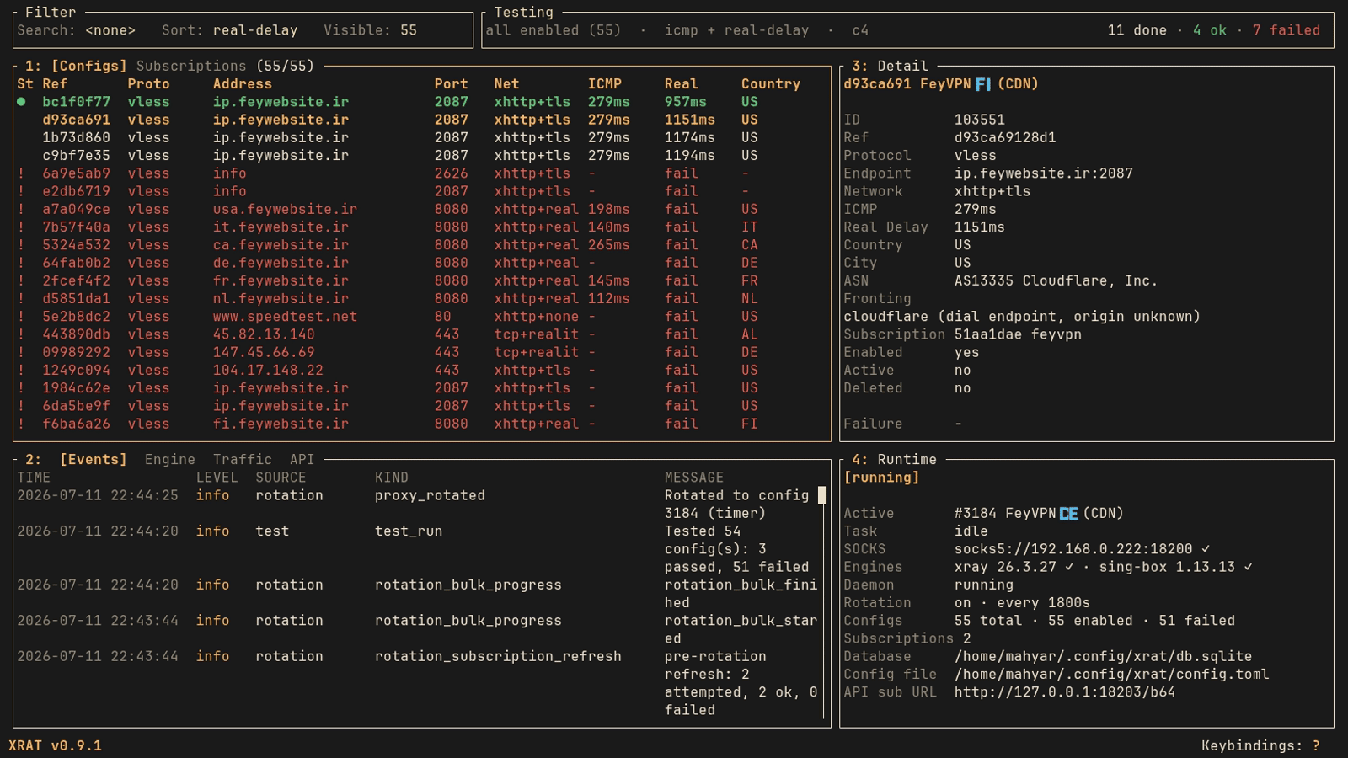Switch to the Subscriptions tab
Image resolution: width=1348 pixels, height=758 pixels.
click(191, 66)
